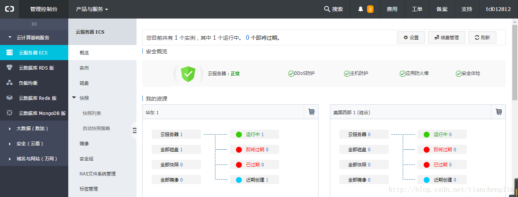Click 全部磁盘 0 in 美国西部 1
Viewport: 518px width, 197px height.
[364, 149]
